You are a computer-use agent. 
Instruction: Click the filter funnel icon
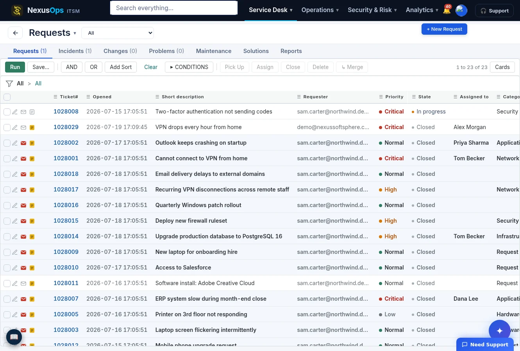click(x=9, y=83)
